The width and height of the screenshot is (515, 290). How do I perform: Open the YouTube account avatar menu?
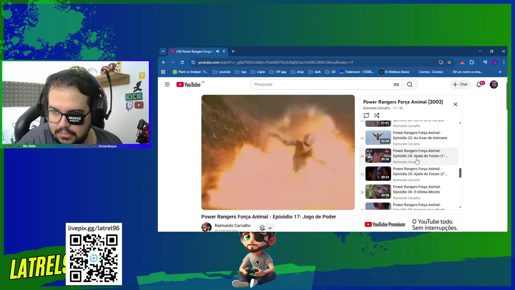pos(494,84)
